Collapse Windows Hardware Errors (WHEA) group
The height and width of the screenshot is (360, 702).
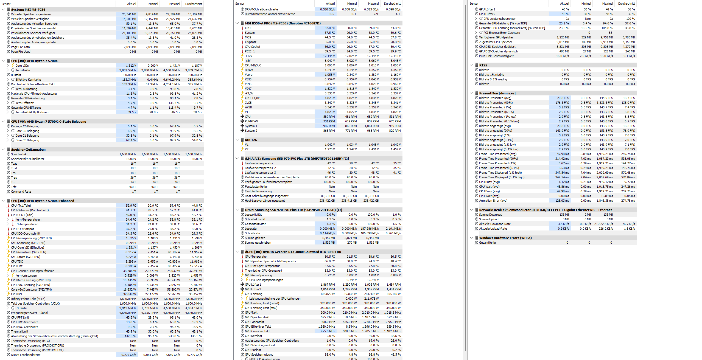pos(471,238)
